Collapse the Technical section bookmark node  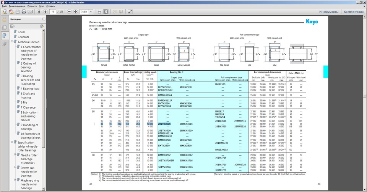click(x=12, y=41)
